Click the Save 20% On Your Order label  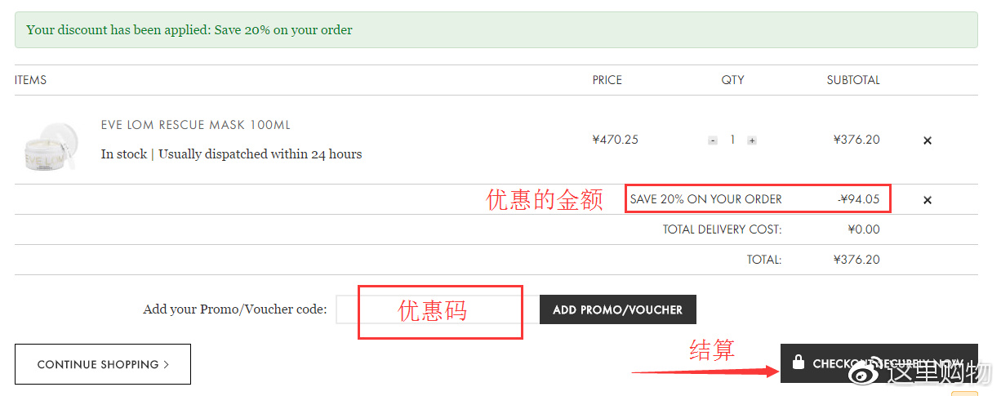(x=705, y=199)
